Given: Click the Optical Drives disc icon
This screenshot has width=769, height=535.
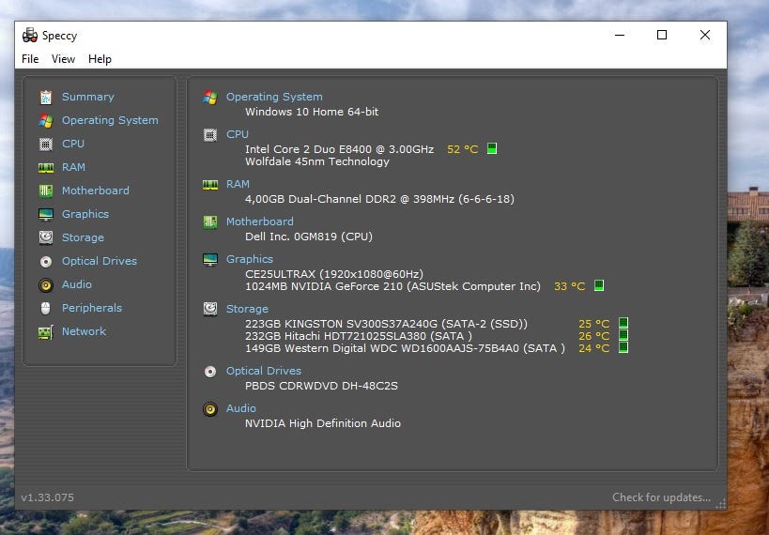Looking at the screenshot, I should click(45, 261).
